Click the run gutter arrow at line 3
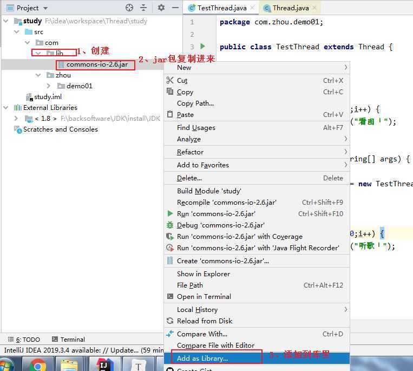This screenshot has width=413, height=371. point(202,47)
